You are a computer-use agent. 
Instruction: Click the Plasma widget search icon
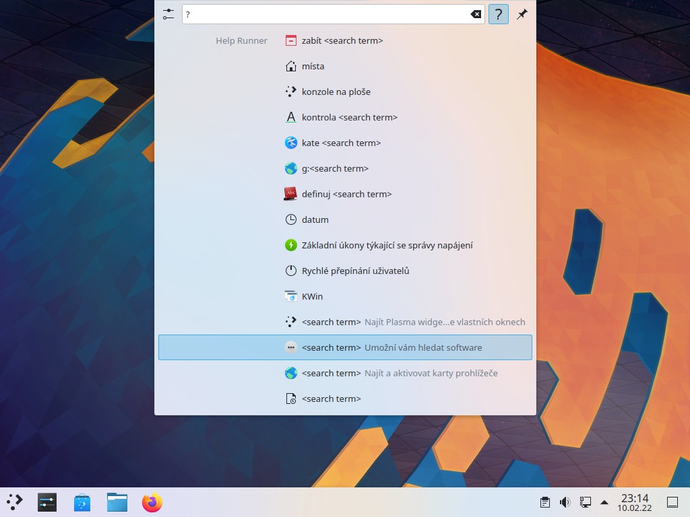coord(291,322)
